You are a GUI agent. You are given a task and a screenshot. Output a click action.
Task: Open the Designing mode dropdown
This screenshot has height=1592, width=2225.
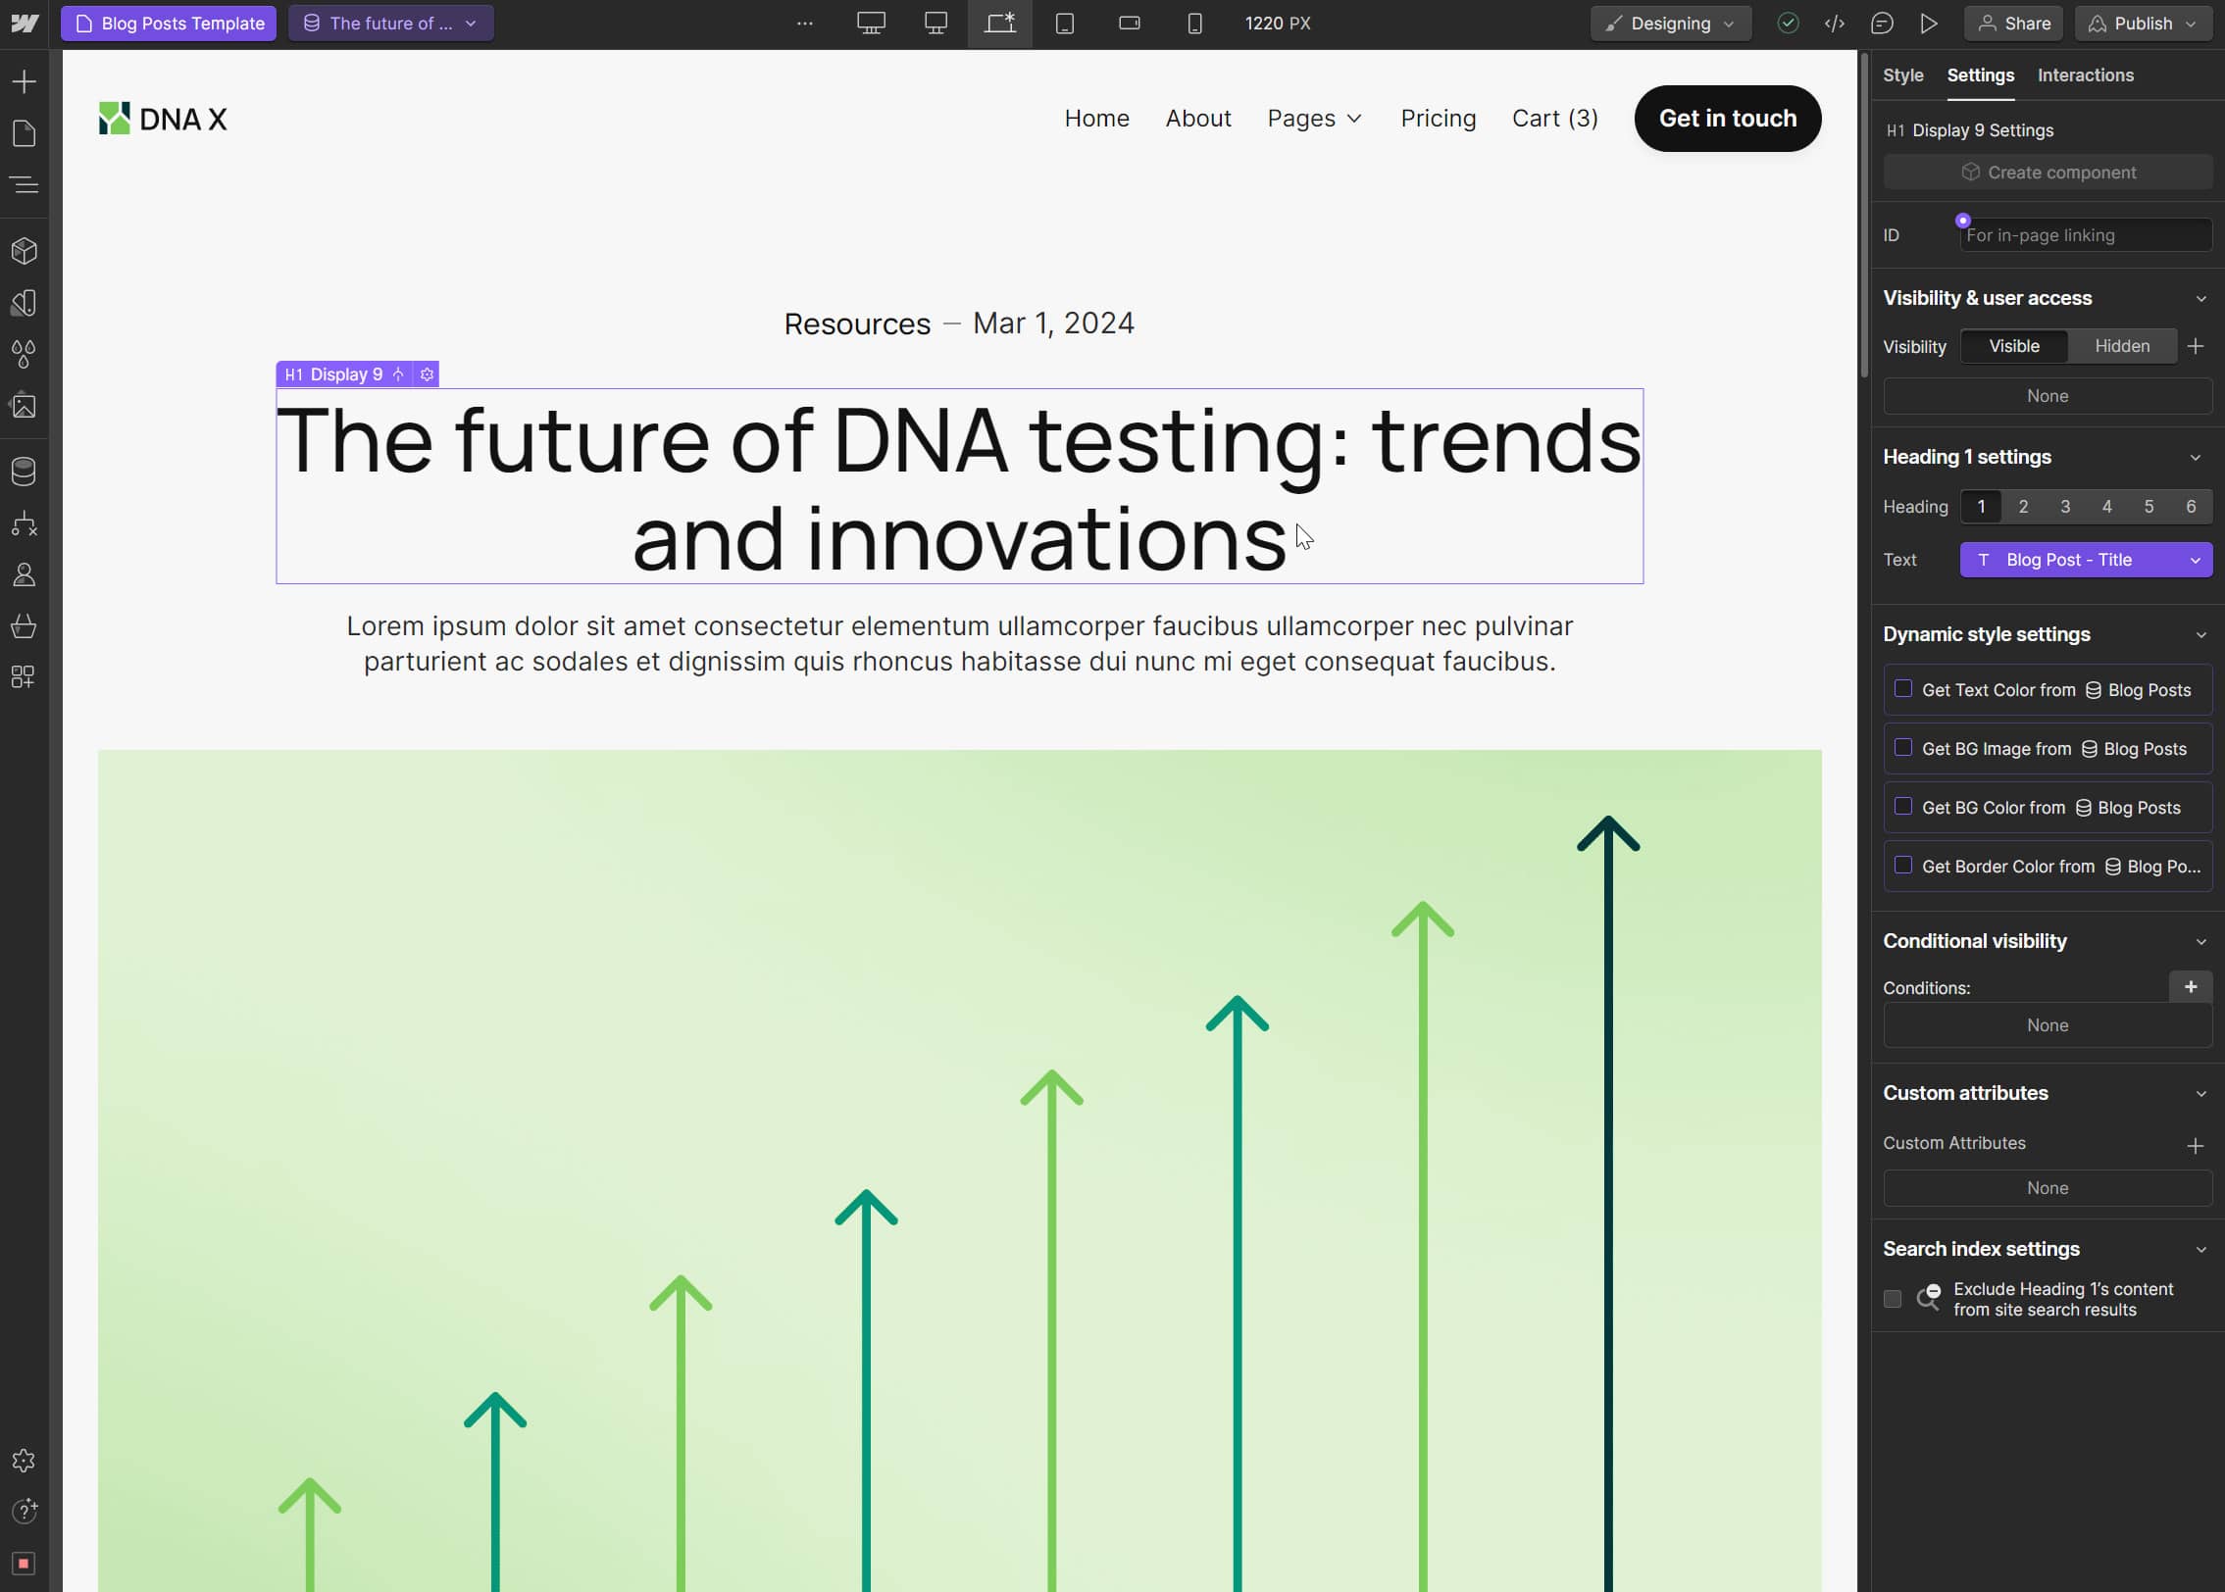(x=1671, y=24)
